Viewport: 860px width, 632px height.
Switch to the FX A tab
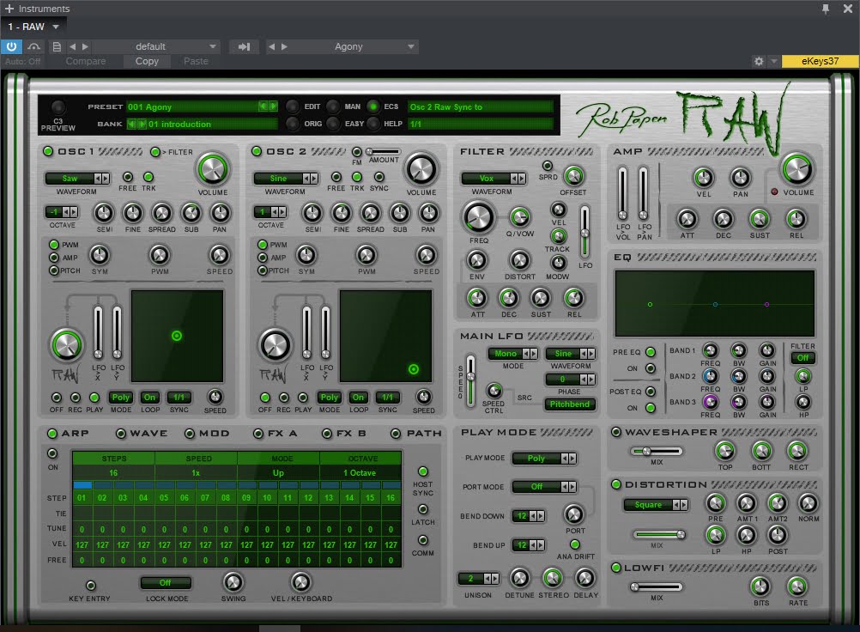276,434
